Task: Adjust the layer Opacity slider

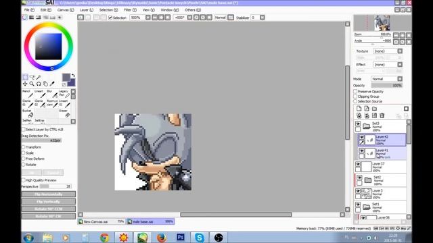Action: click(x=386, y=86)
